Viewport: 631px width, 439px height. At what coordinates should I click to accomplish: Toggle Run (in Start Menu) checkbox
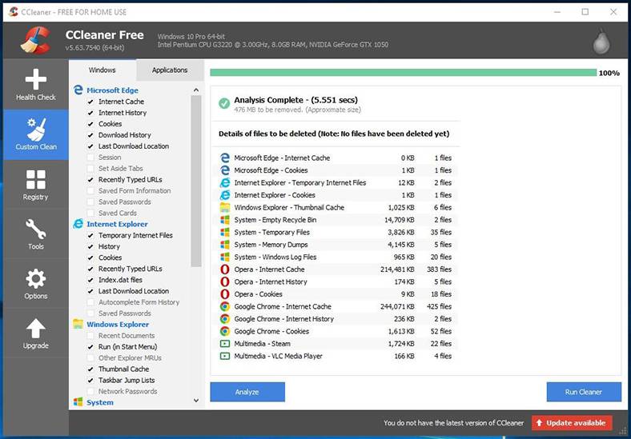pos(90,347)
